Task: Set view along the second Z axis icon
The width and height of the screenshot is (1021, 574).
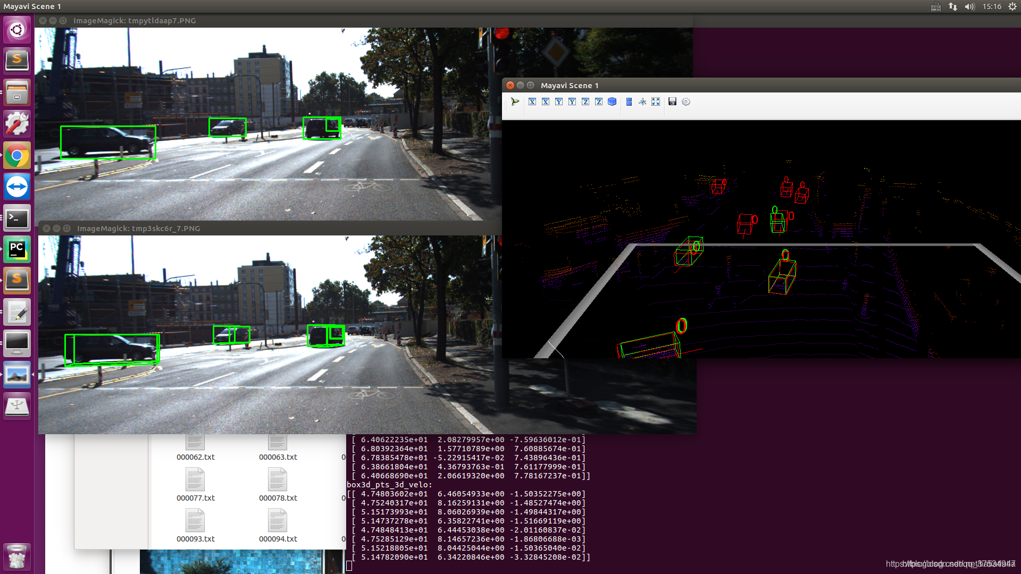Action: click(x=599, y=102)
